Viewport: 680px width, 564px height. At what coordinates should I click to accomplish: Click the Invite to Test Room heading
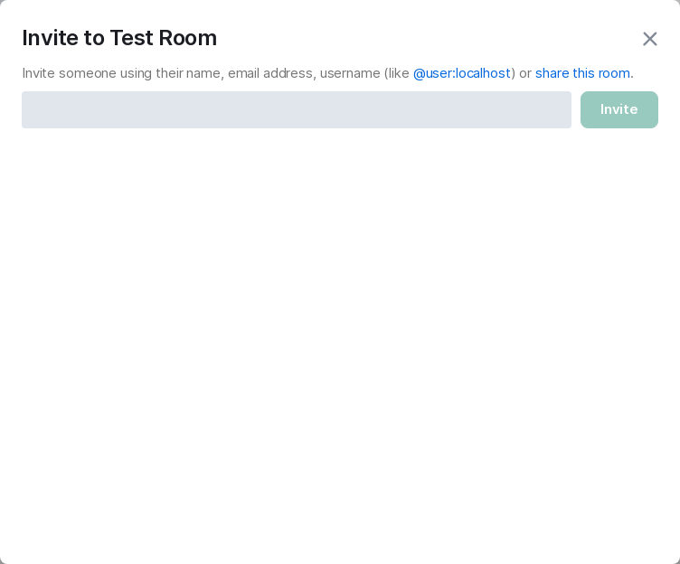[119, 38]
